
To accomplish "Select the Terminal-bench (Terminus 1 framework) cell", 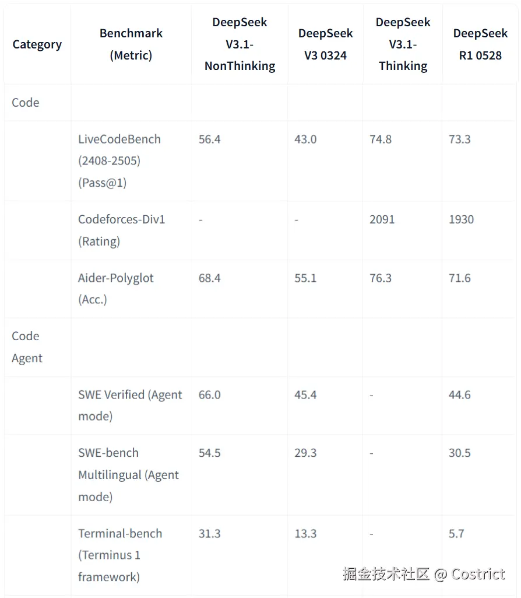I will coord(120,555).
